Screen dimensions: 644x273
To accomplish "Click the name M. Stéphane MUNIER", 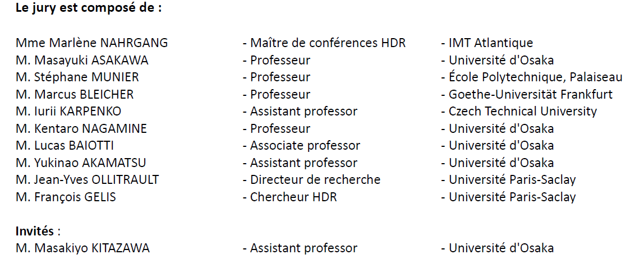I will (77, 77).
